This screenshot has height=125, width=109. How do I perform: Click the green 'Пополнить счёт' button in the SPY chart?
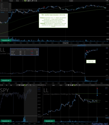[x=6, y=121]
